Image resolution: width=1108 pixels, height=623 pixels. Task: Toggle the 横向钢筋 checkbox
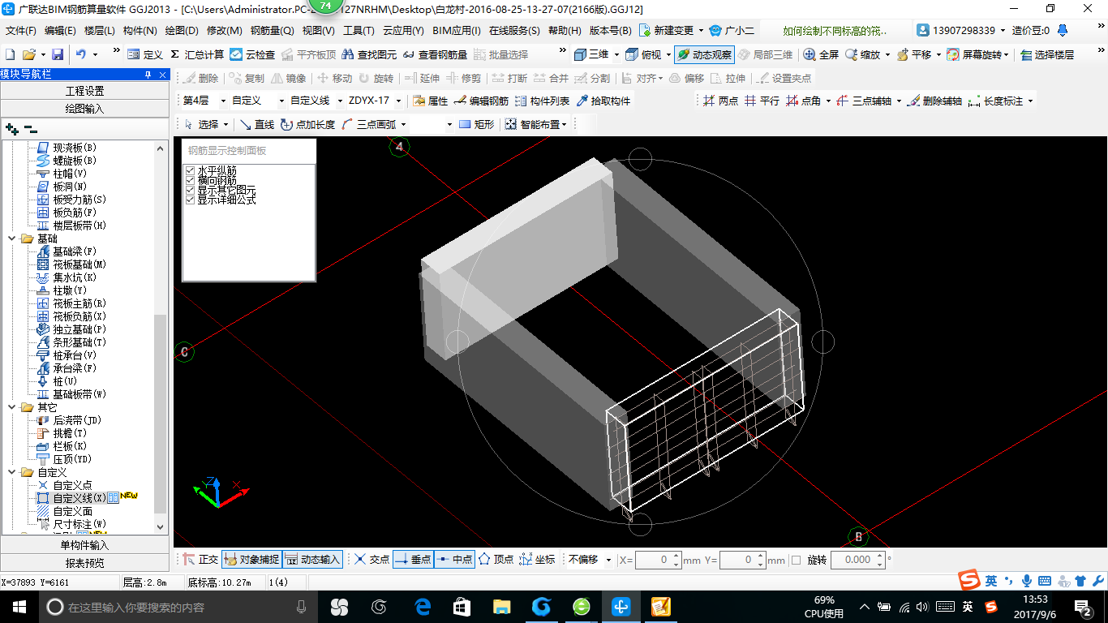point(191,180)
